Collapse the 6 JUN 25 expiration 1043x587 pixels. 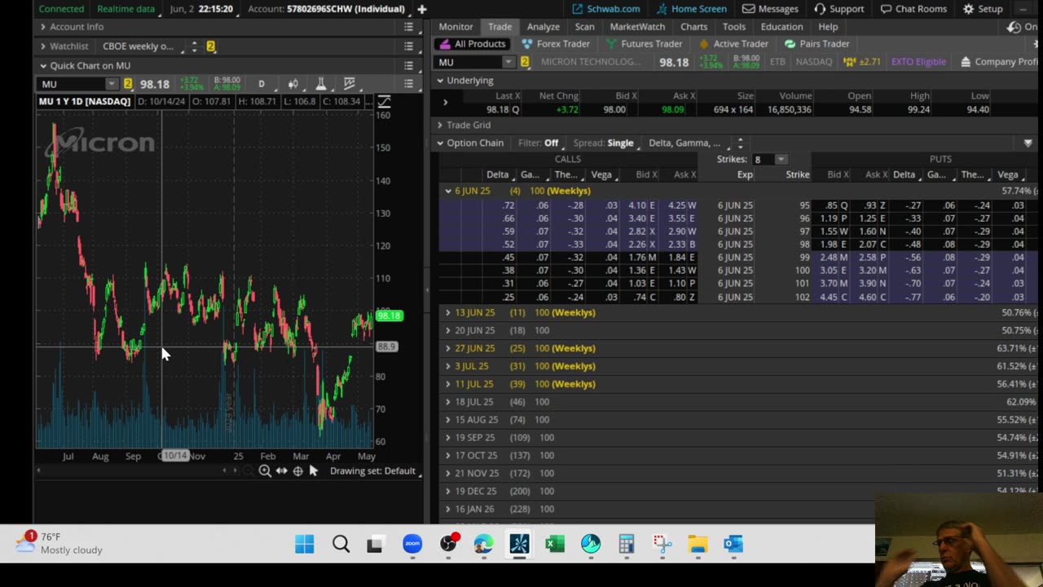coord(447,191)
